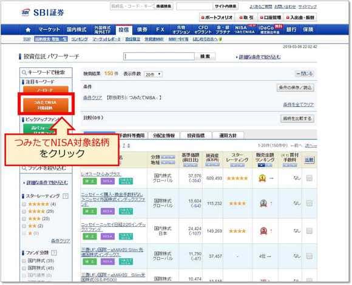Open the help icon beside スターレーティング filter

[66, 196]
